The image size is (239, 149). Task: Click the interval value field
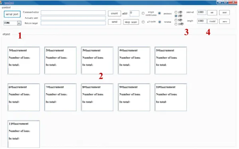click(x=201, y=12)
